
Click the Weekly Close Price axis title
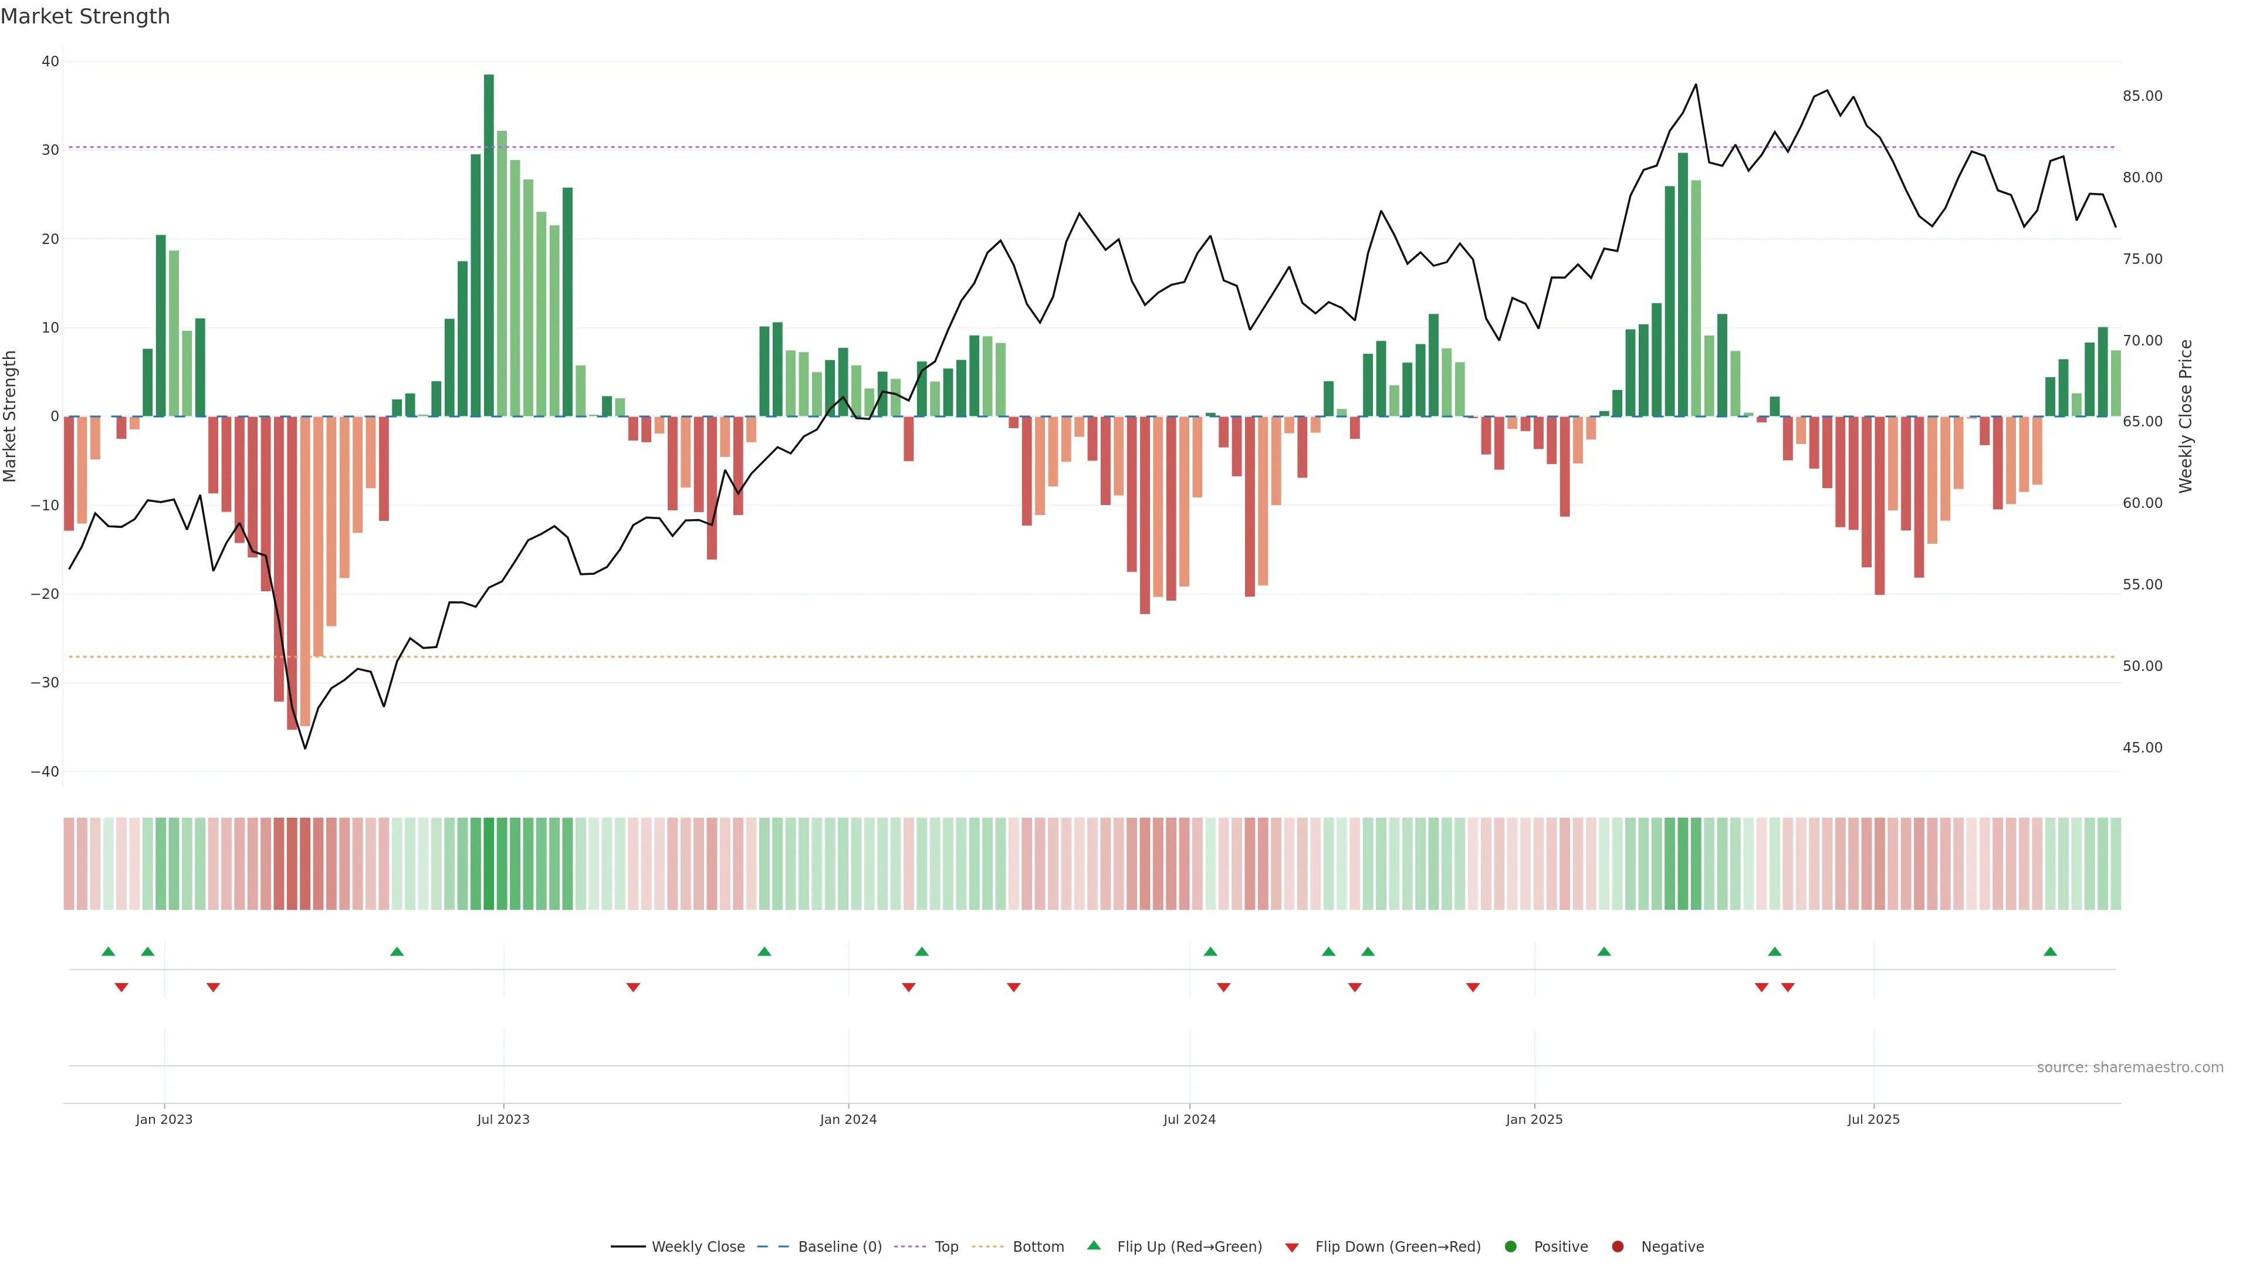[x=2186, y=416]
